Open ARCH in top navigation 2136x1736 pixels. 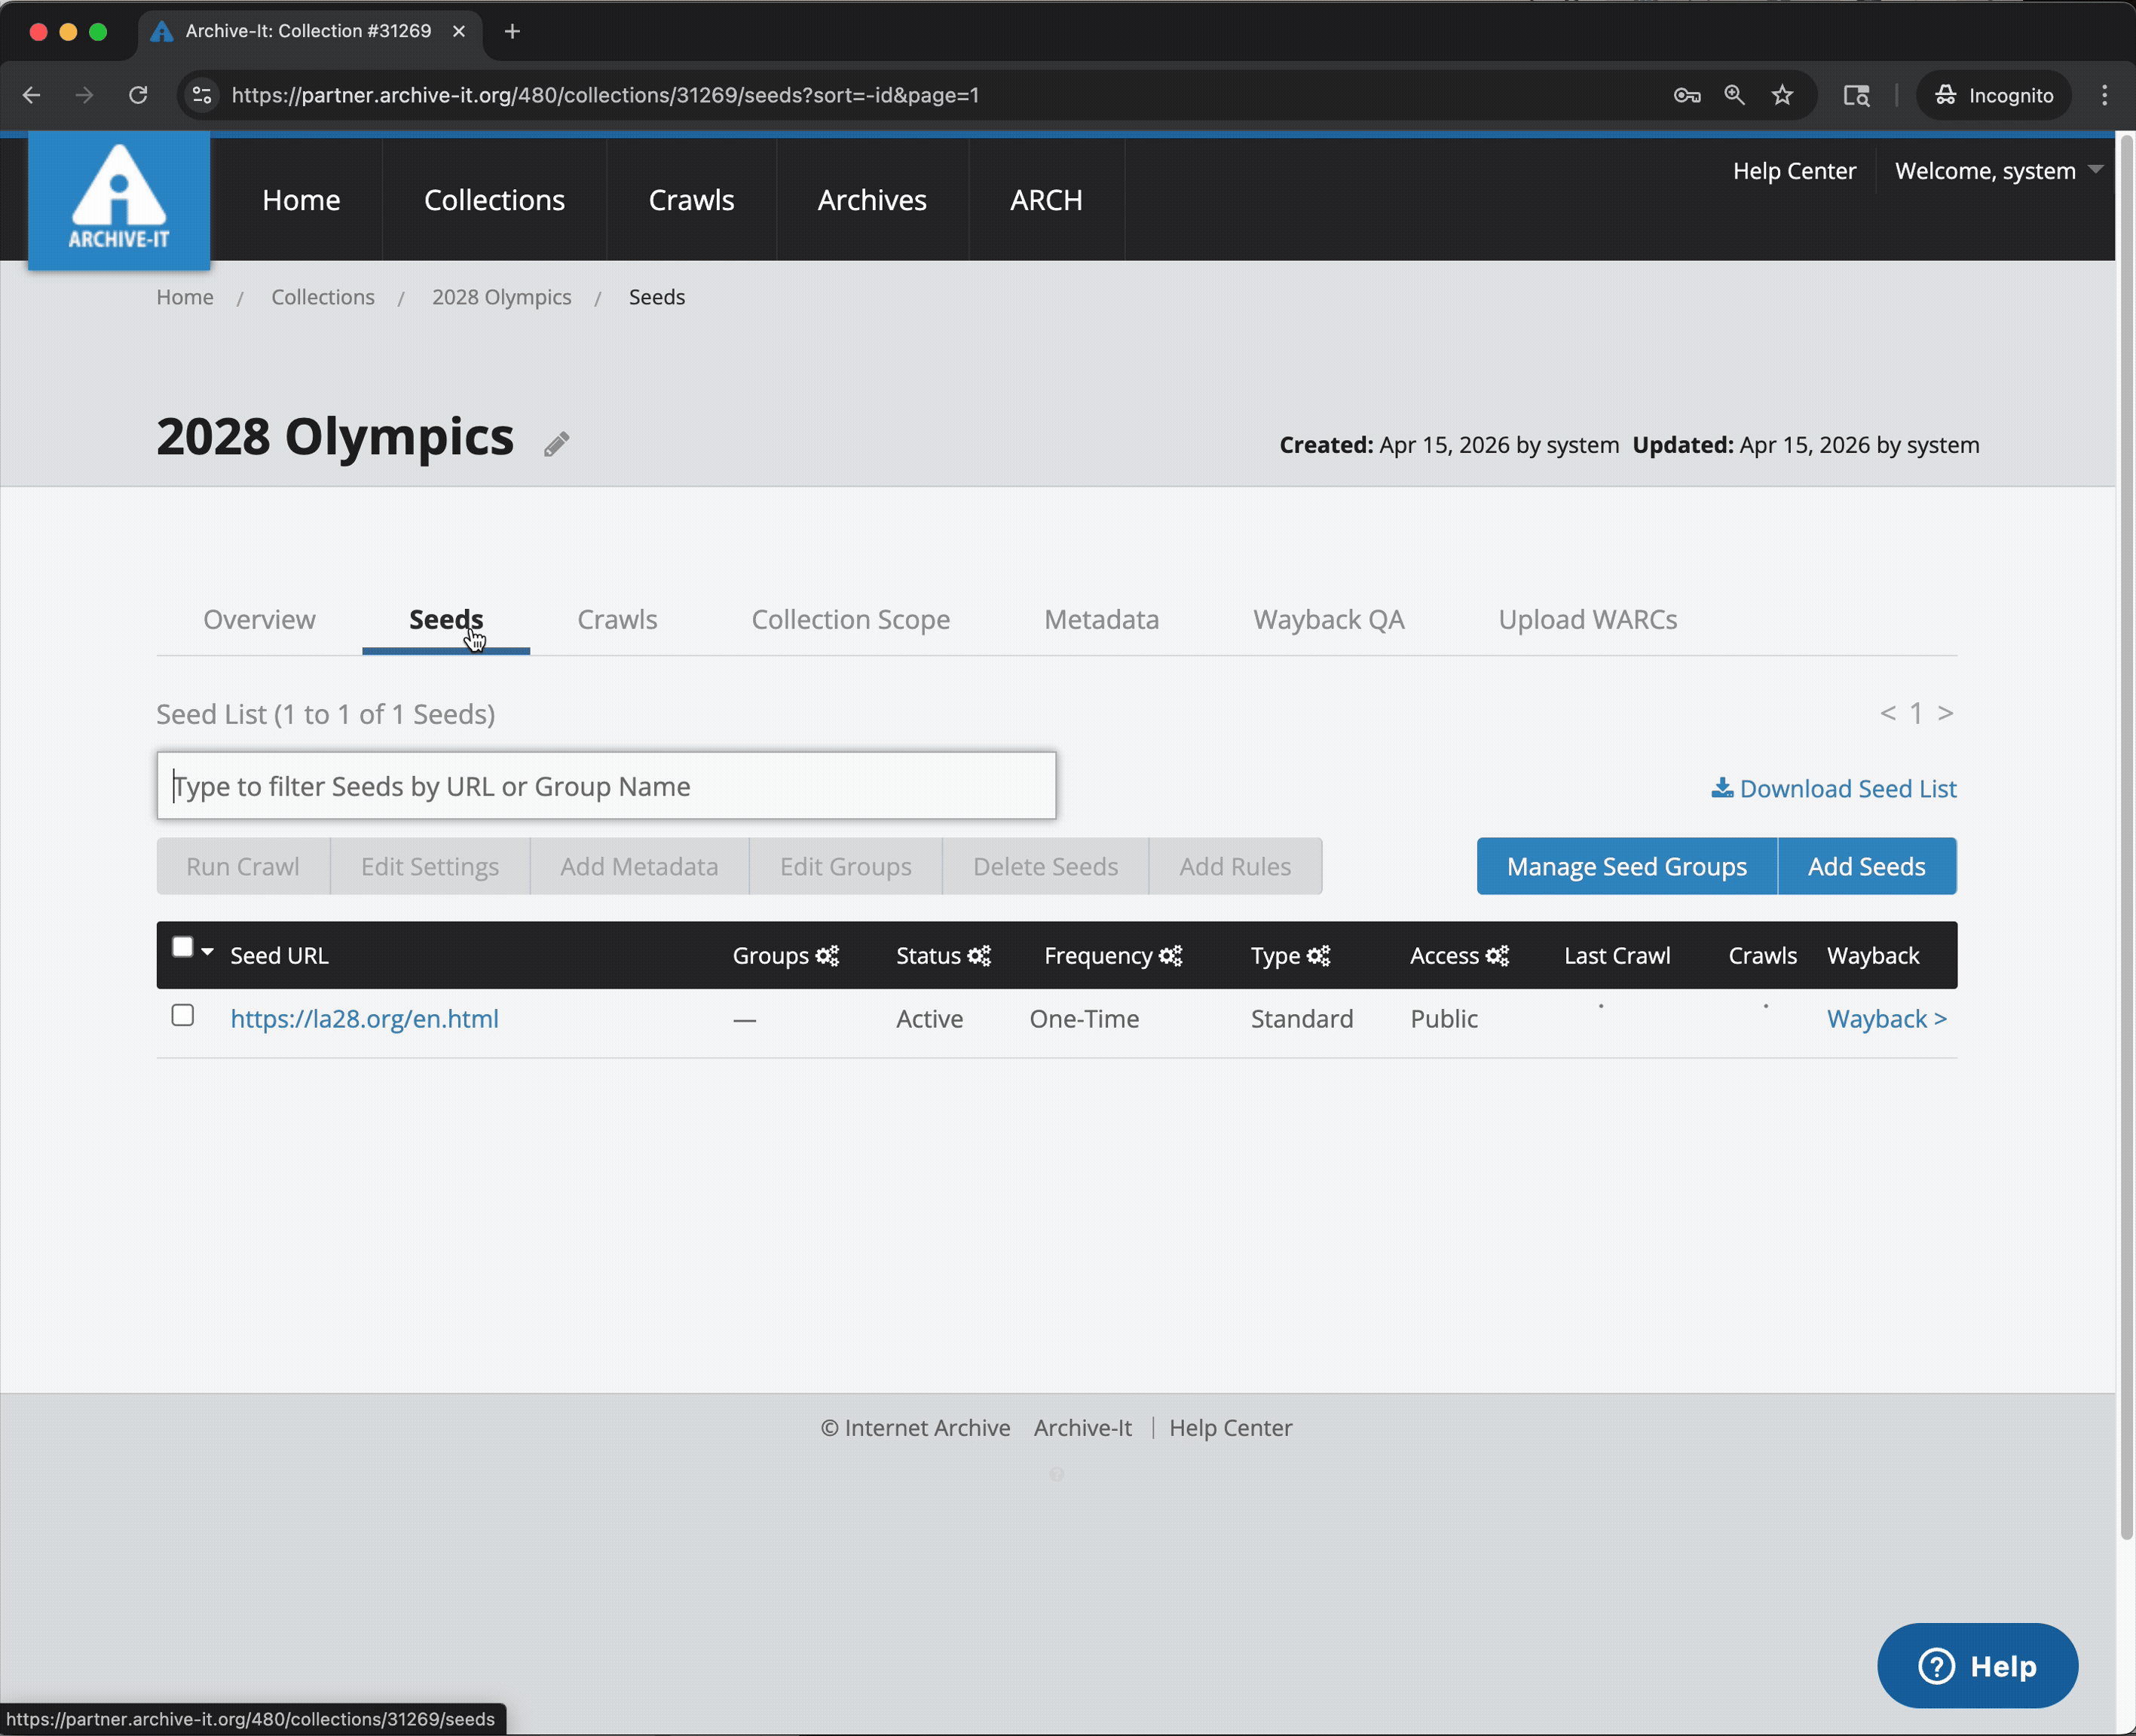(1046, 200)
